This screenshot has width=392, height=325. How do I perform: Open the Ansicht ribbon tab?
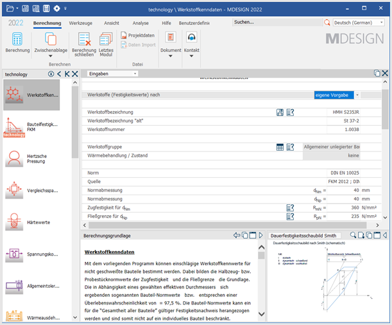pos(112,23)
